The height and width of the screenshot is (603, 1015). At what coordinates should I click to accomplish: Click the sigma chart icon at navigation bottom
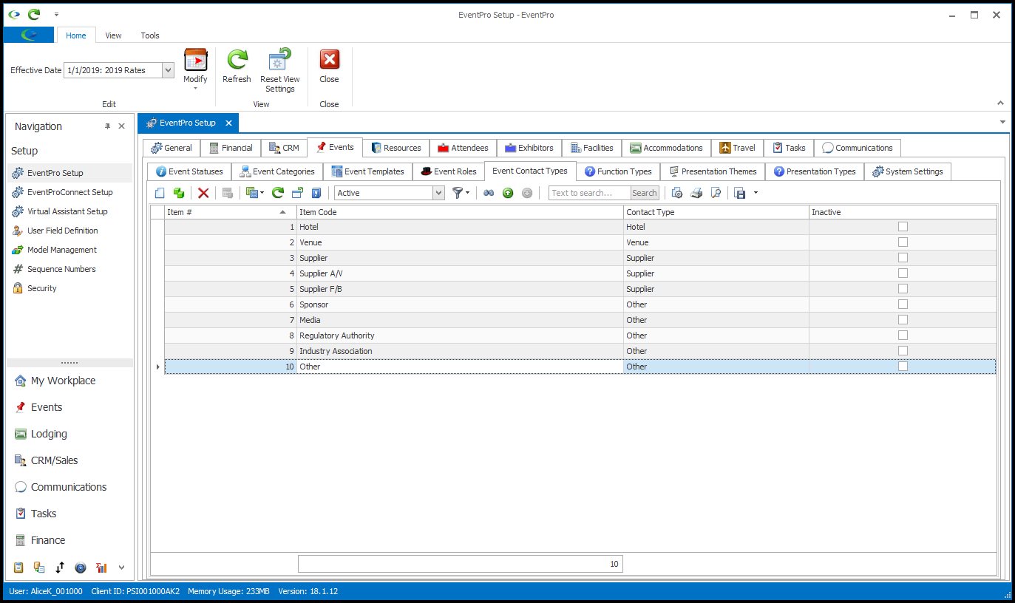coord(101,568)
